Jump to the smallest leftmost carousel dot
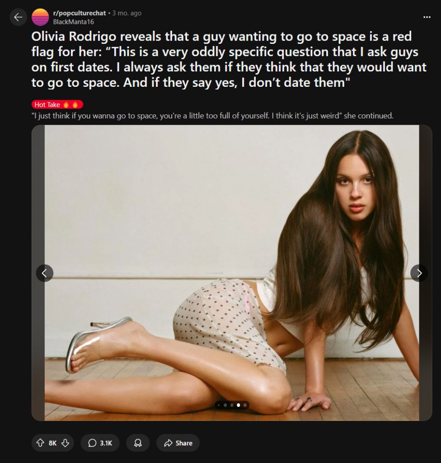The height and width of the screenshot is (463, 441). (x=219, y=405)
